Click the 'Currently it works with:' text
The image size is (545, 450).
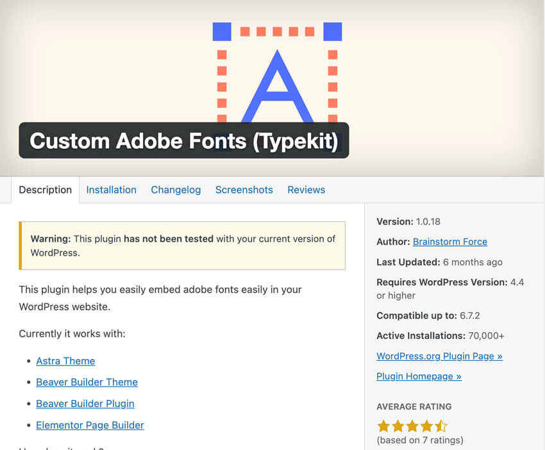point(72,334)
